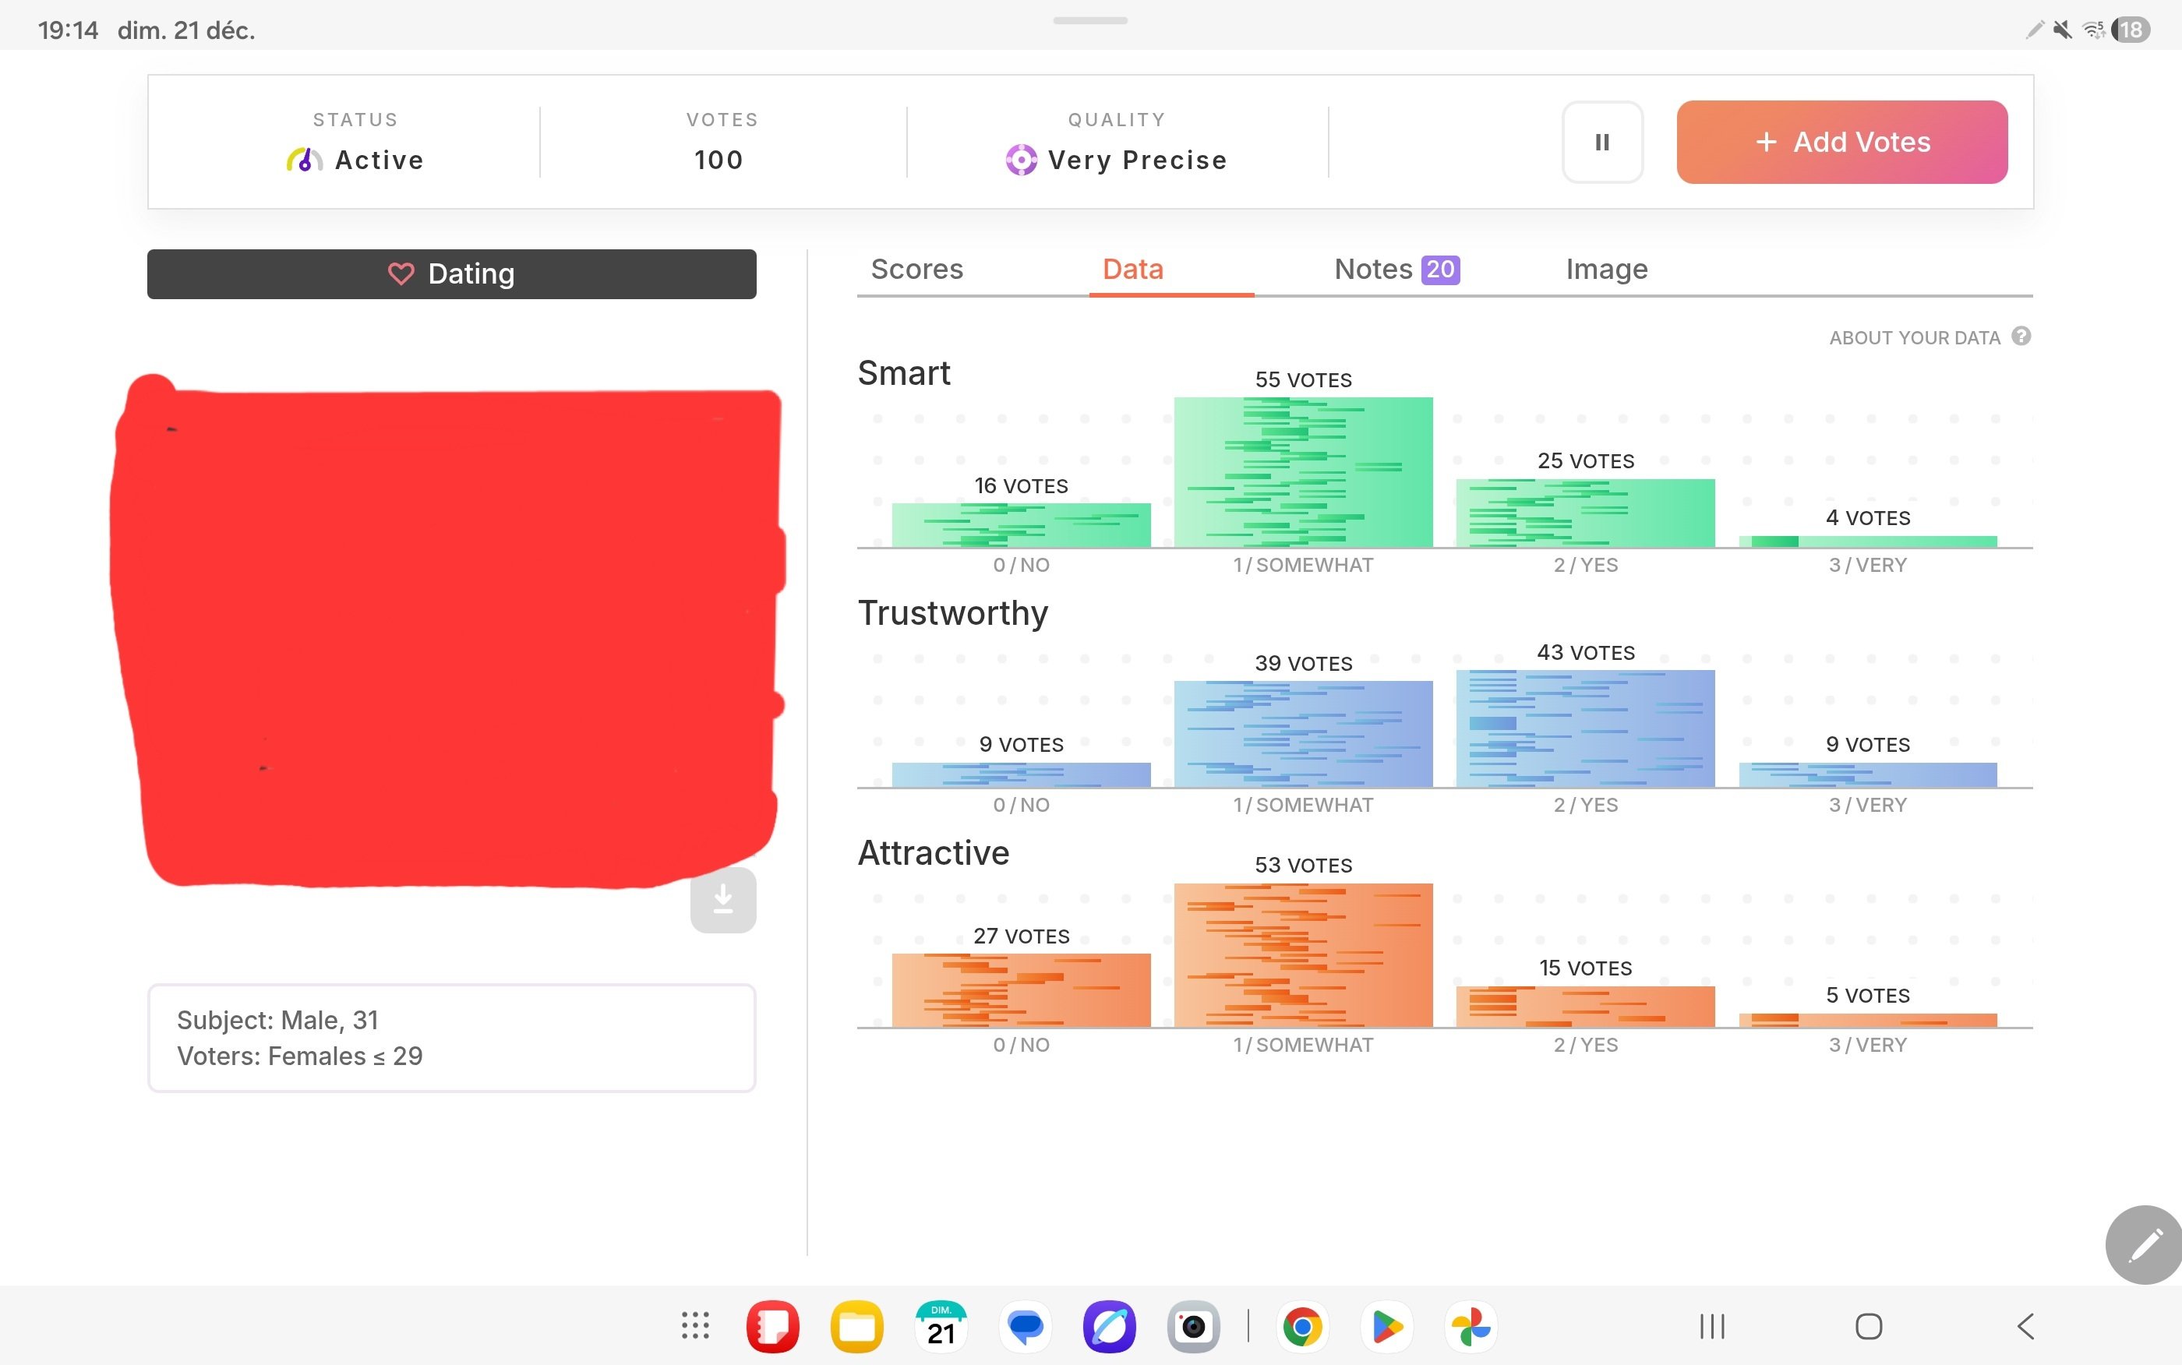Open the app drawer grid icon
2182x1365 pixels.
694,1325
